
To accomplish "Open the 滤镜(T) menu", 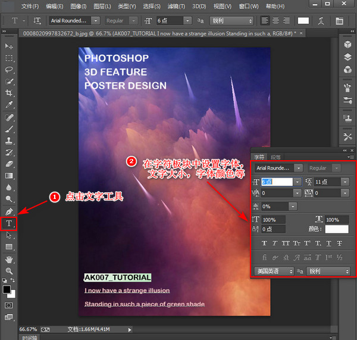I will (176, 7).
